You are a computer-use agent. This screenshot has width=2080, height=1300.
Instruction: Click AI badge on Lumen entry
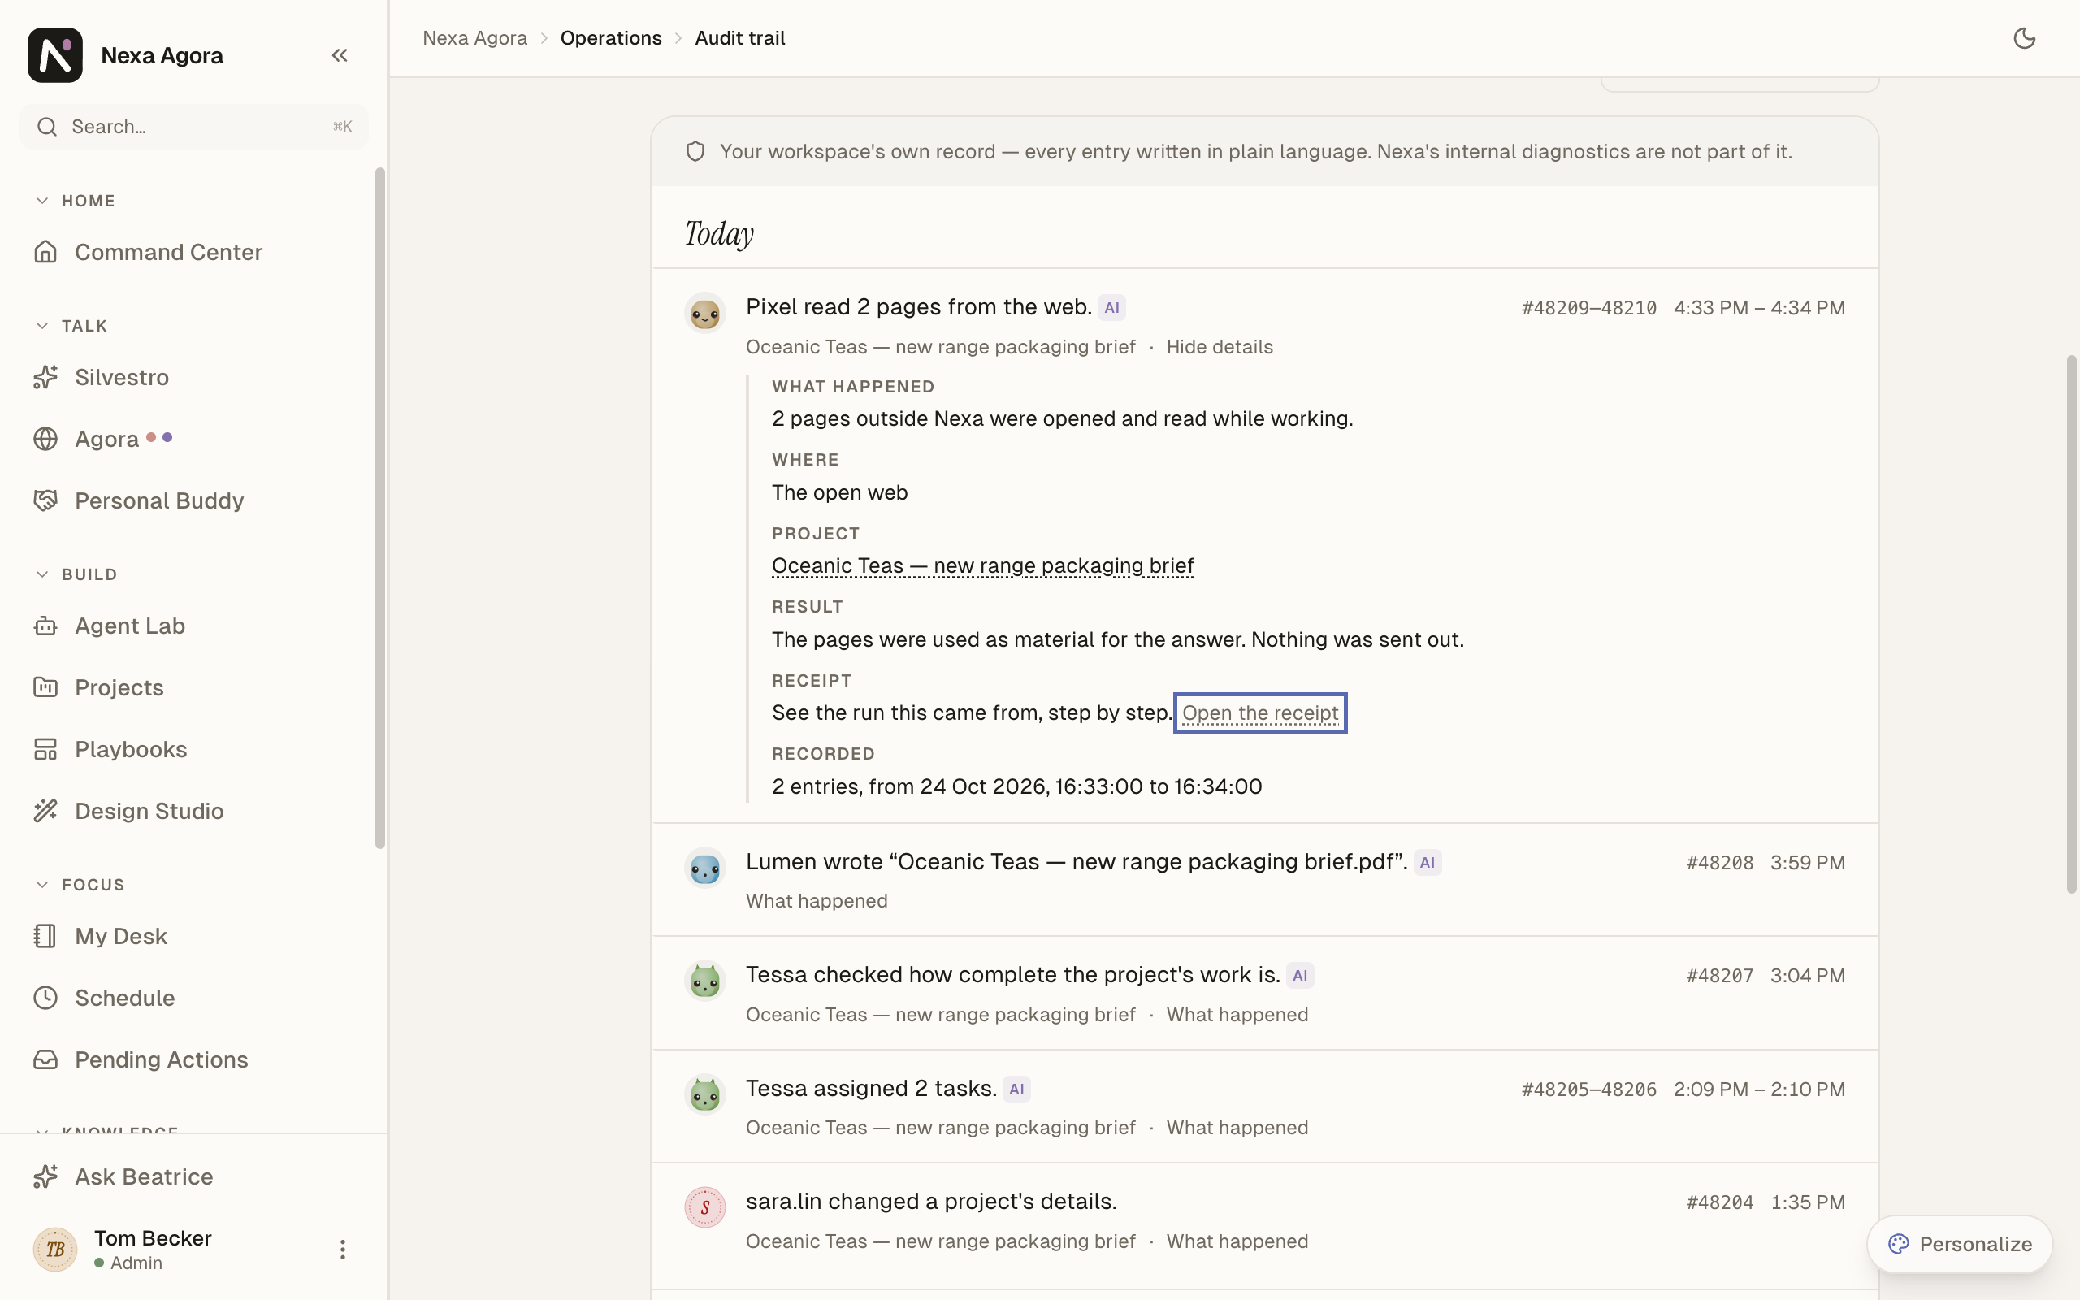pos(1428,862)
